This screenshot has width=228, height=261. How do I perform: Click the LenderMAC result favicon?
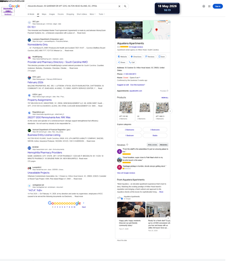[29, 168]
